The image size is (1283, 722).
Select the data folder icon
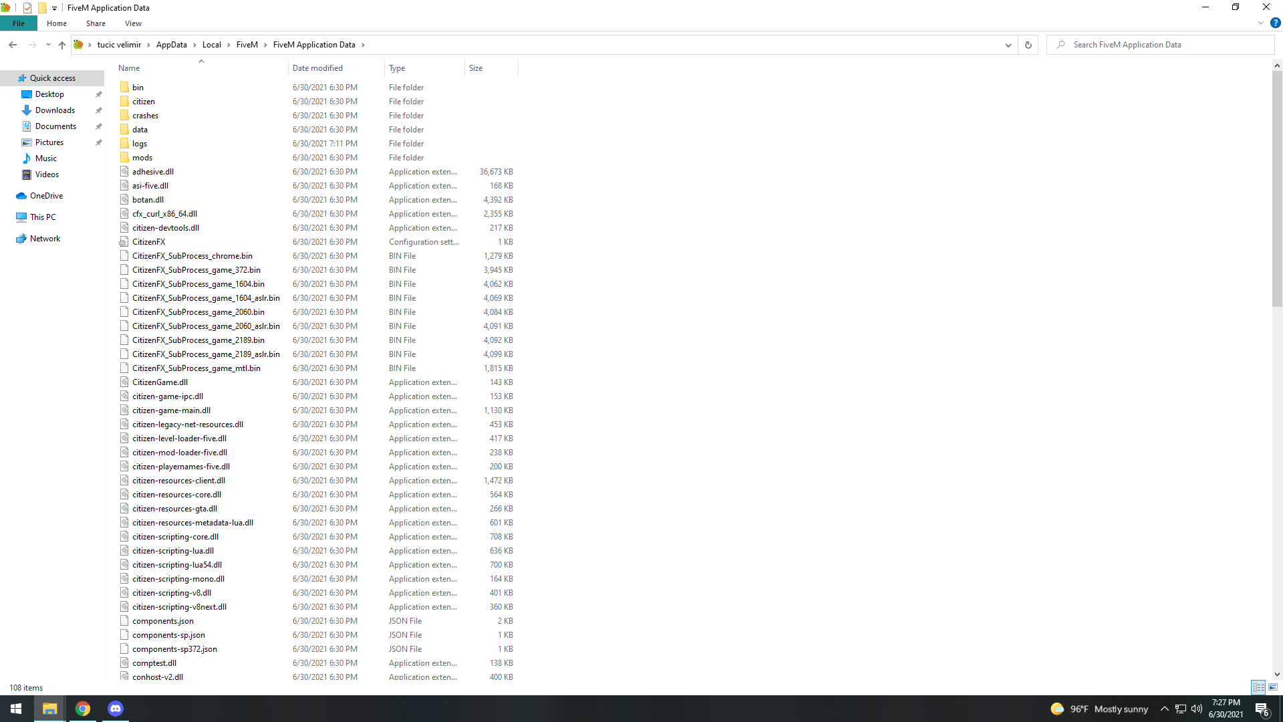coord(124,130)
